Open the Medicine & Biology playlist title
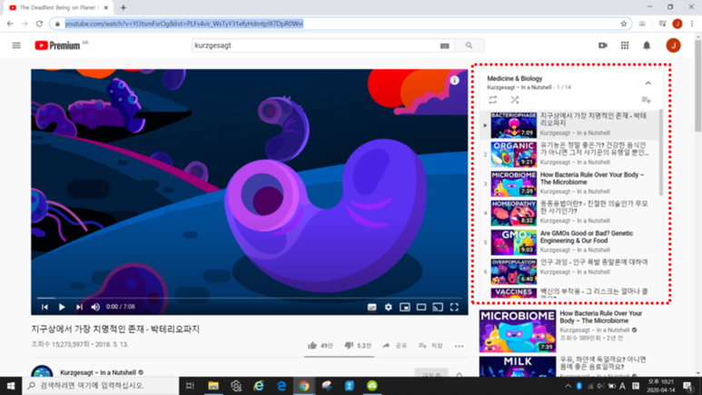The height and width of the screenshot is (395, 702). click(514, 78)
